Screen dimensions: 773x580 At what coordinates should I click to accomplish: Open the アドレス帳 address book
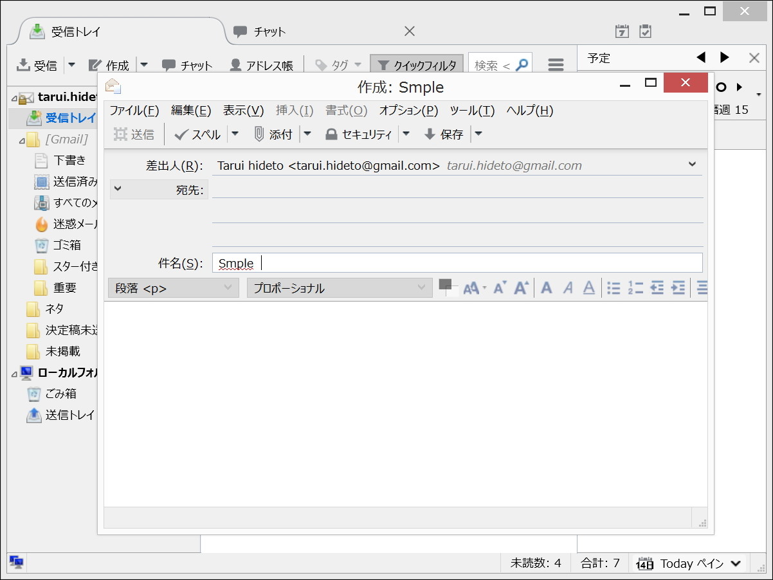click(261, 65)
